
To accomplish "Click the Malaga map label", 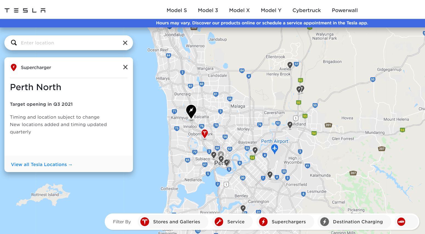I will (x=238, y=106).
